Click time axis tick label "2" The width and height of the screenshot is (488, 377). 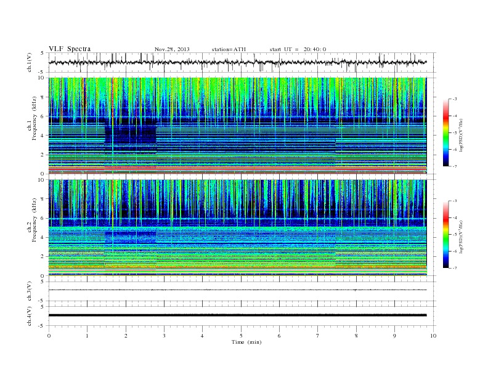pos(126,336)
